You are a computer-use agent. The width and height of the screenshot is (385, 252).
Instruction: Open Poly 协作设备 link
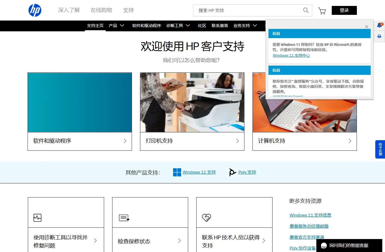303,248
